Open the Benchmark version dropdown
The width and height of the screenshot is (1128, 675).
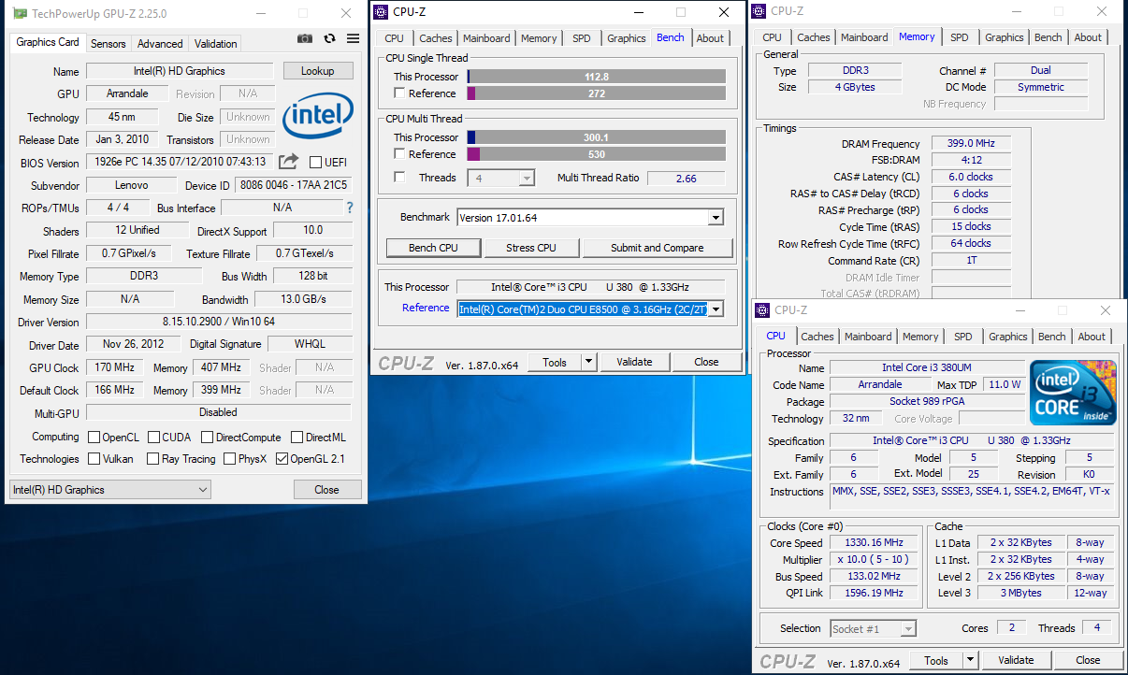[x=716, y=218]
